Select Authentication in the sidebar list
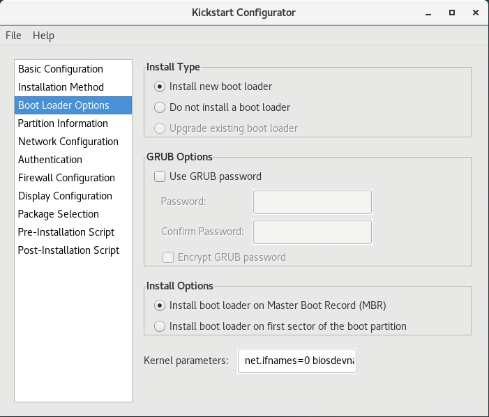The width and height of the screenshot is (489, 417). [x=50, y=160]
